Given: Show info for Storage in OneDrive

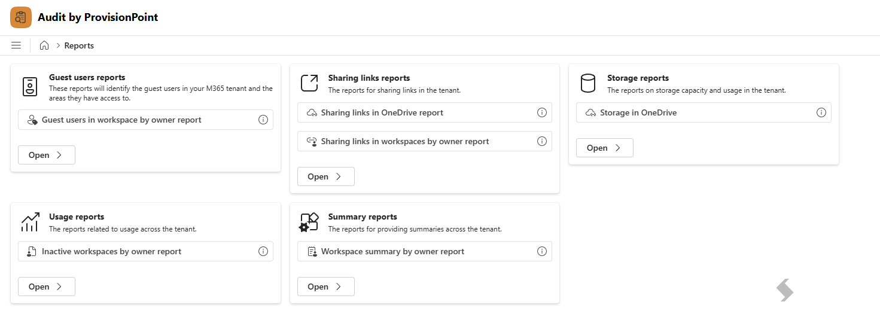Looking at the screenshot, I should coord(821,112).
